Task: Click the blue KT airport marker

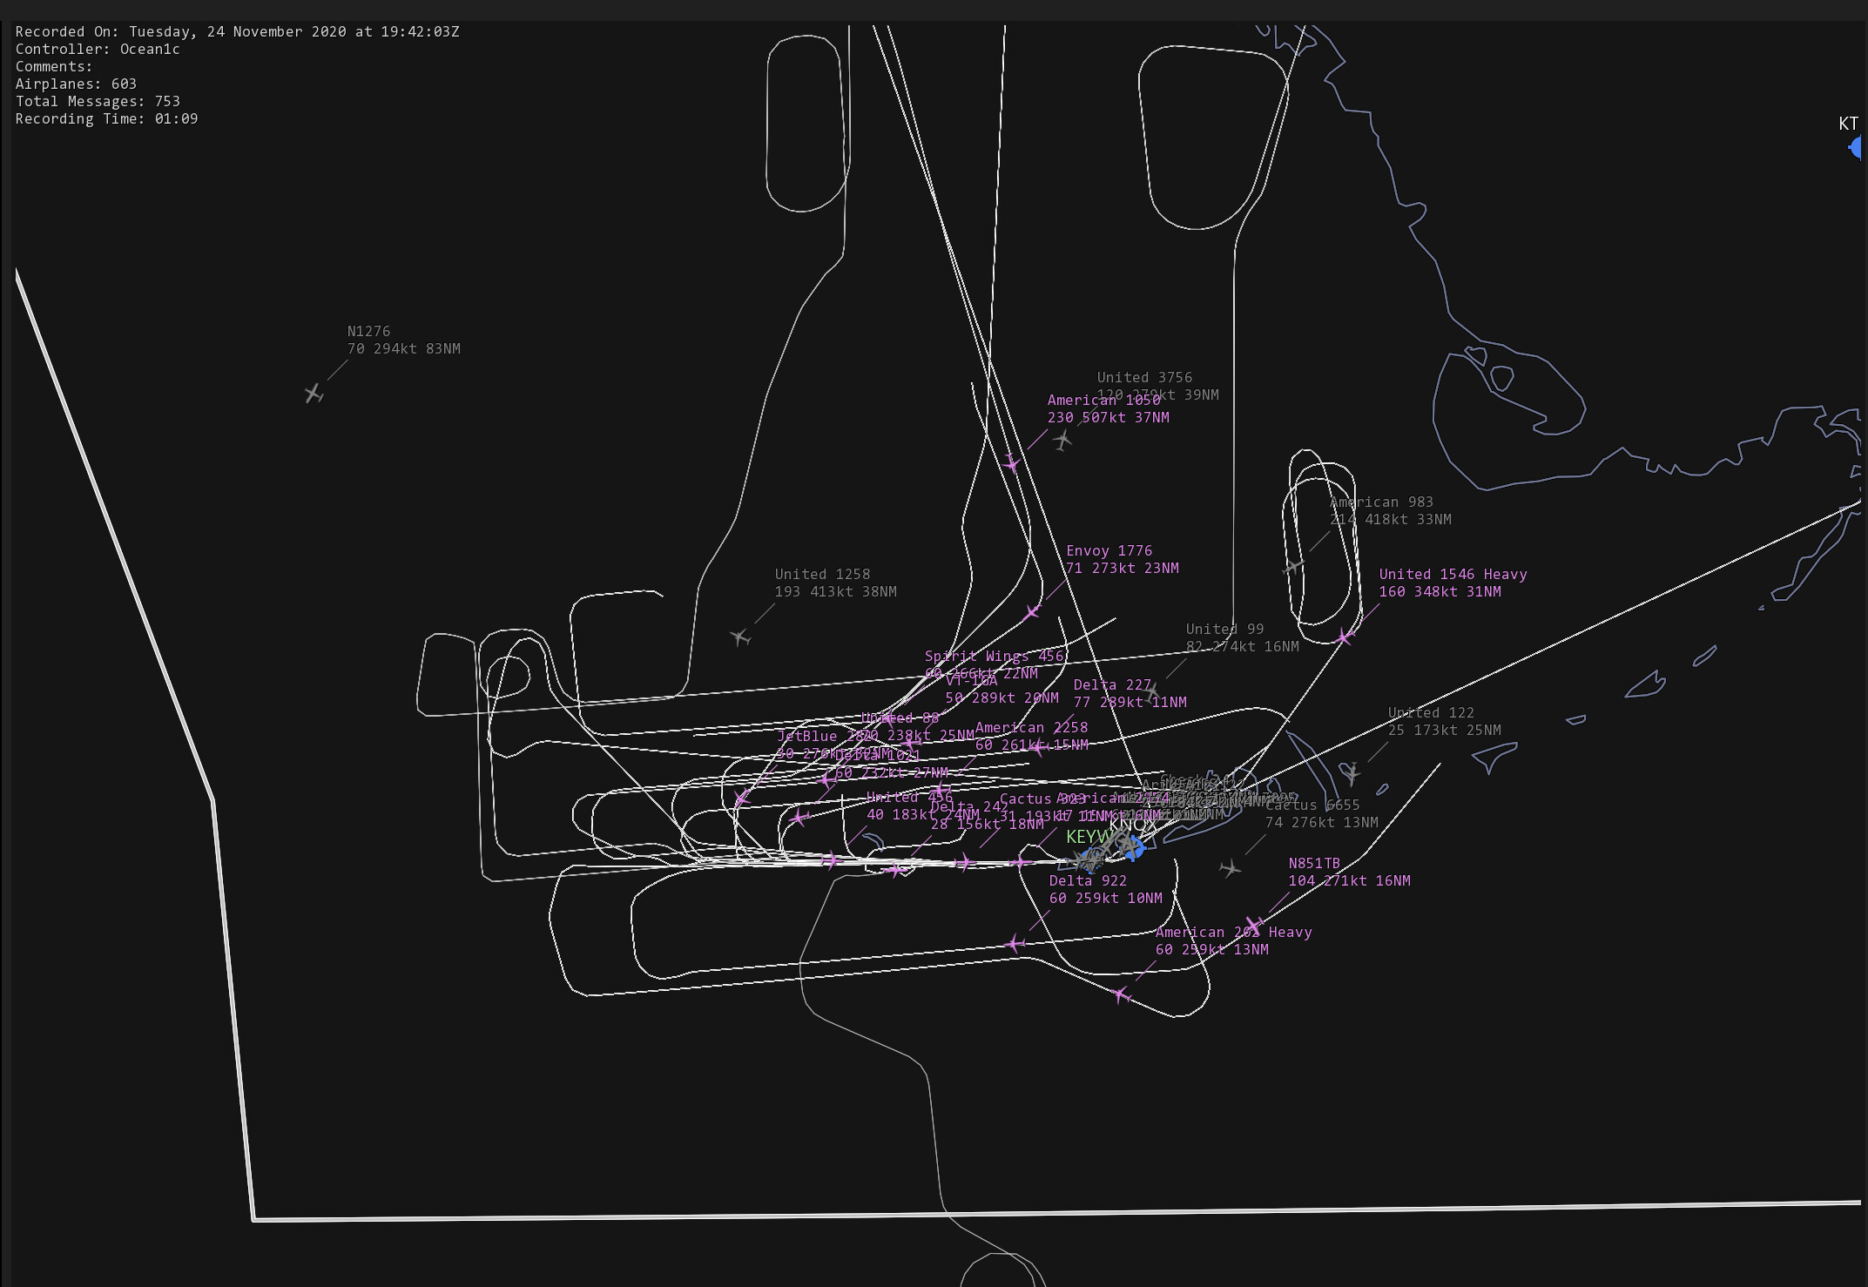Action: click(1856, 148)
